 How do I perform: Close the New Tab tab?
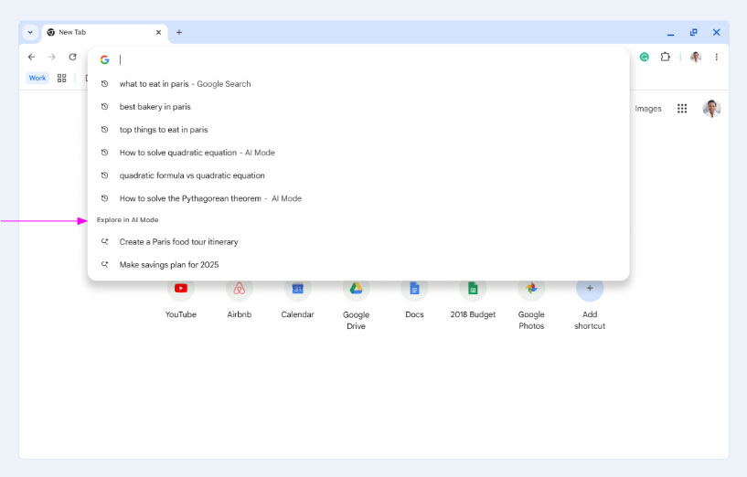(x=159, y=32)
